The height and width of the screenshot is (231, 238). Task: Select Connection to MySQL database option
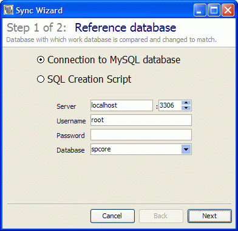(109, 60)
